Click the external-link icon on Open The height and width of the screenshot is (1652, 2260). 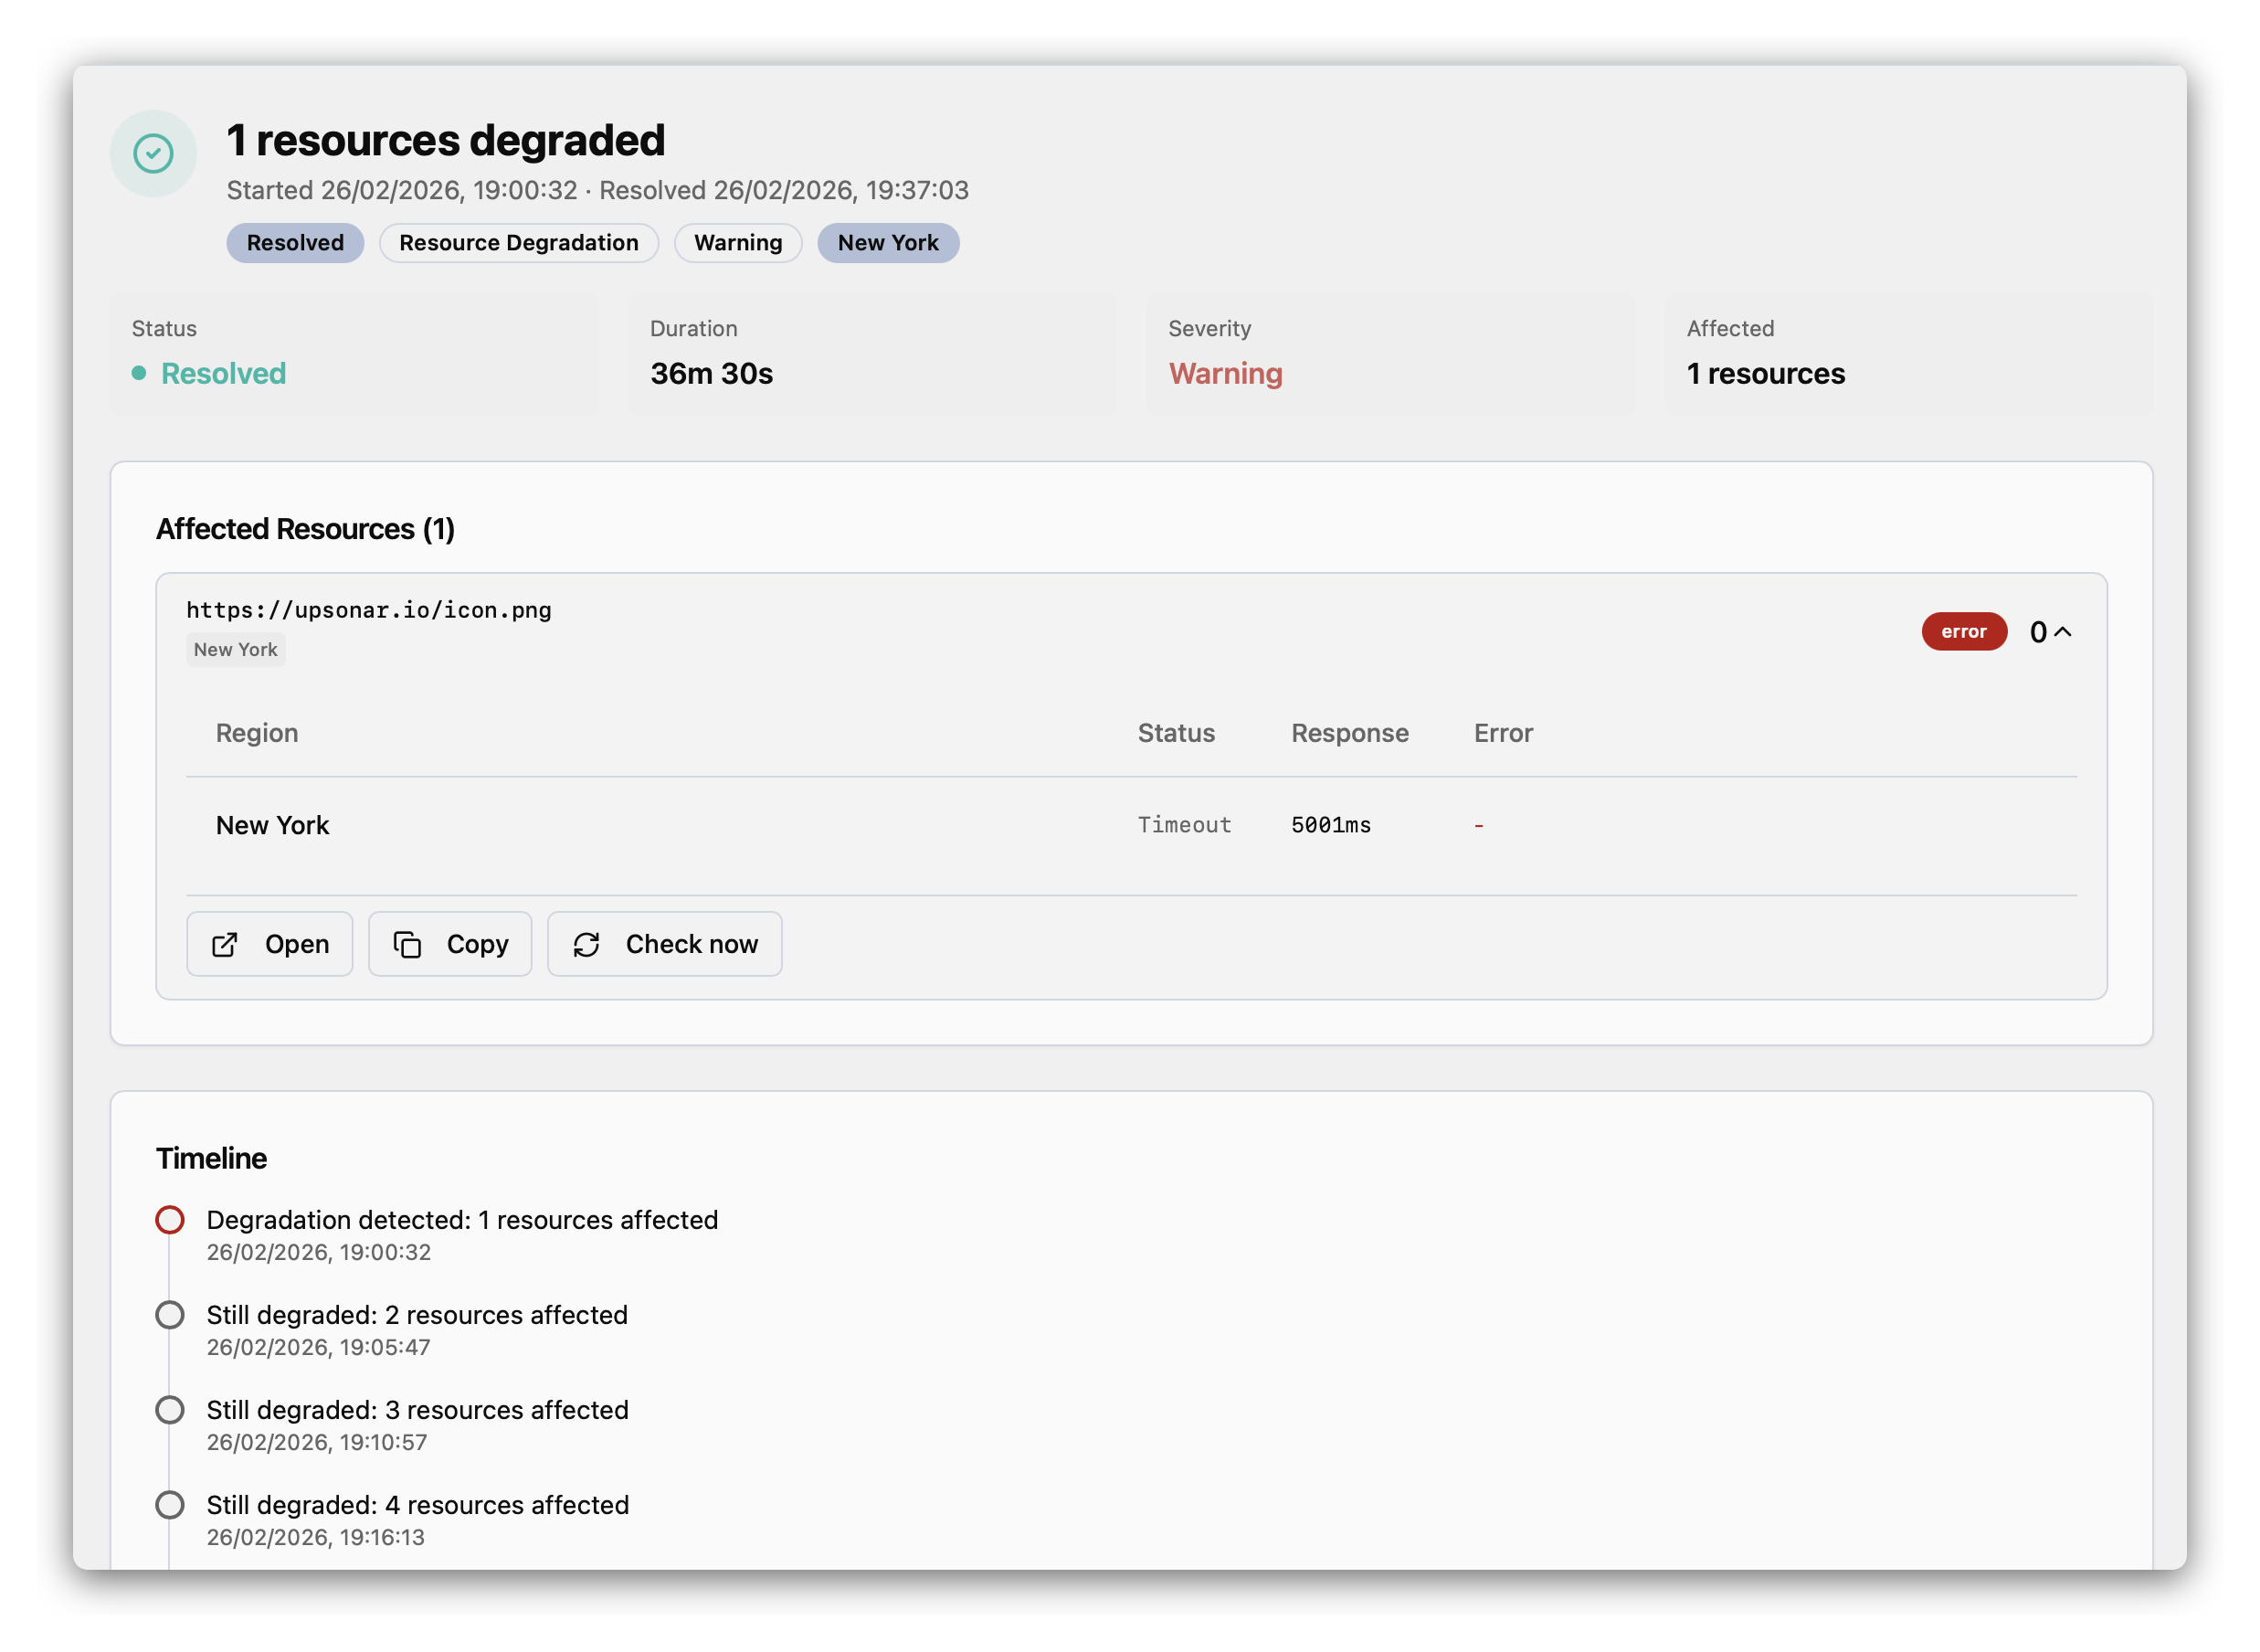(x=225, y=945)
